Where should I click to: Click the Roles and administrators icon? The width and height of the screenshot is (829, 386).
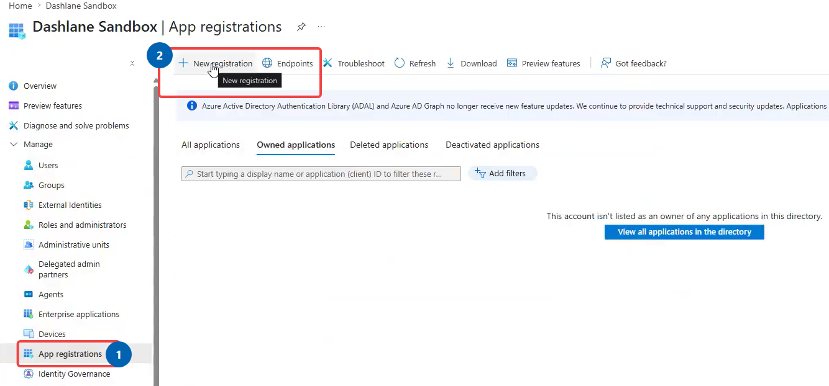pyautogui.click(x=28, y=225)
